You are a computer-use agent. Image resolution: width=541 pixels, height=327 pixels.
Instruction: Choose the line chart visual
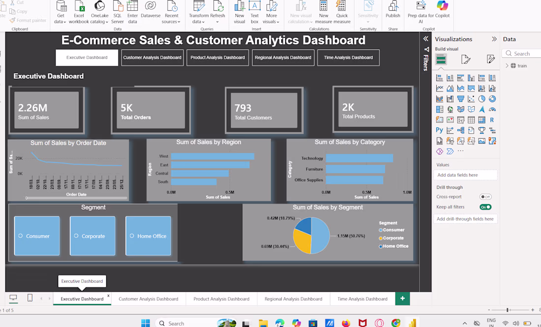[x=440, y=89]
